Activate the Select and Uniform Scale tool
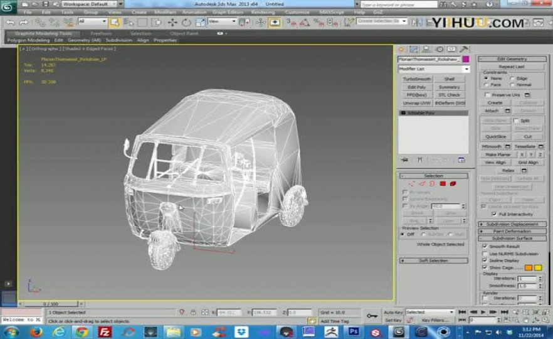 [x=200, y=23]
